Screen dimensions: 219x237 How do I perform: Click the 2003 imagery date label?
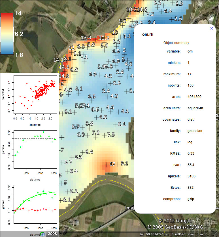(52, 234)
